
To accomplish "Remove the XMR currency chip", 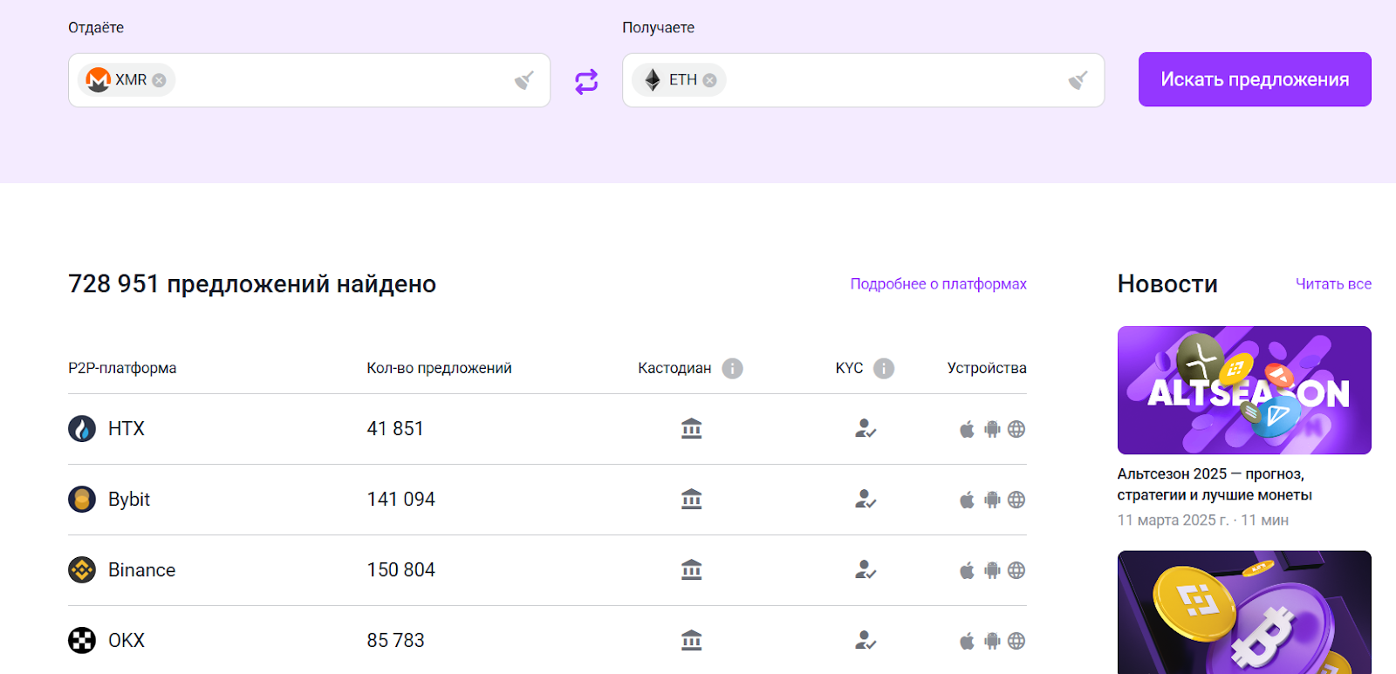I will click(x=159, y=80).
